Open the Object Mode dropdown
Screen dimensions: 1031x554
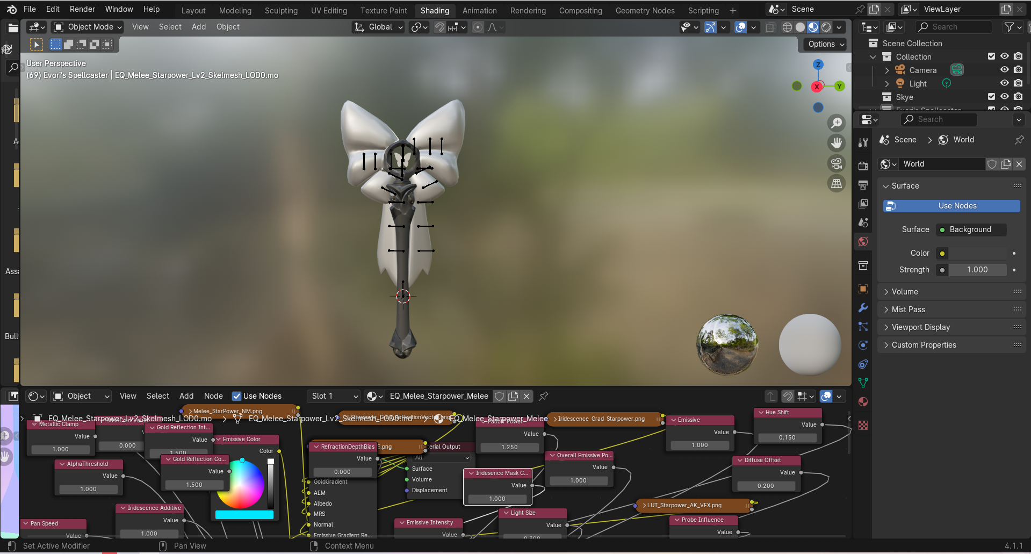(88, 27)
